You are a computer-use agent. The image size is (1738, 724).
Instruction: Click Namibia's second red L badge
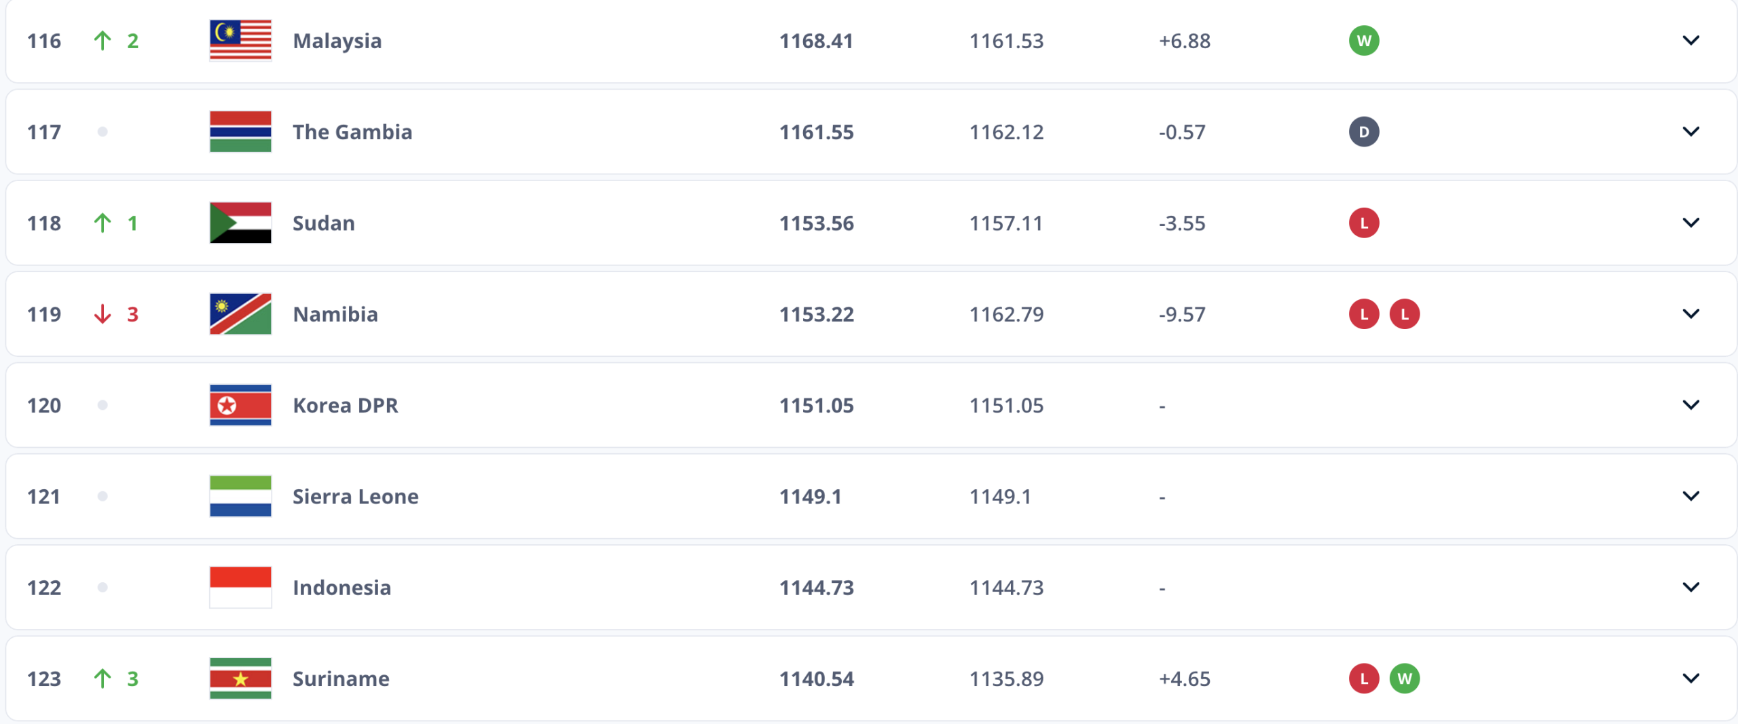pyautogui.click(x=1404, y=314)
